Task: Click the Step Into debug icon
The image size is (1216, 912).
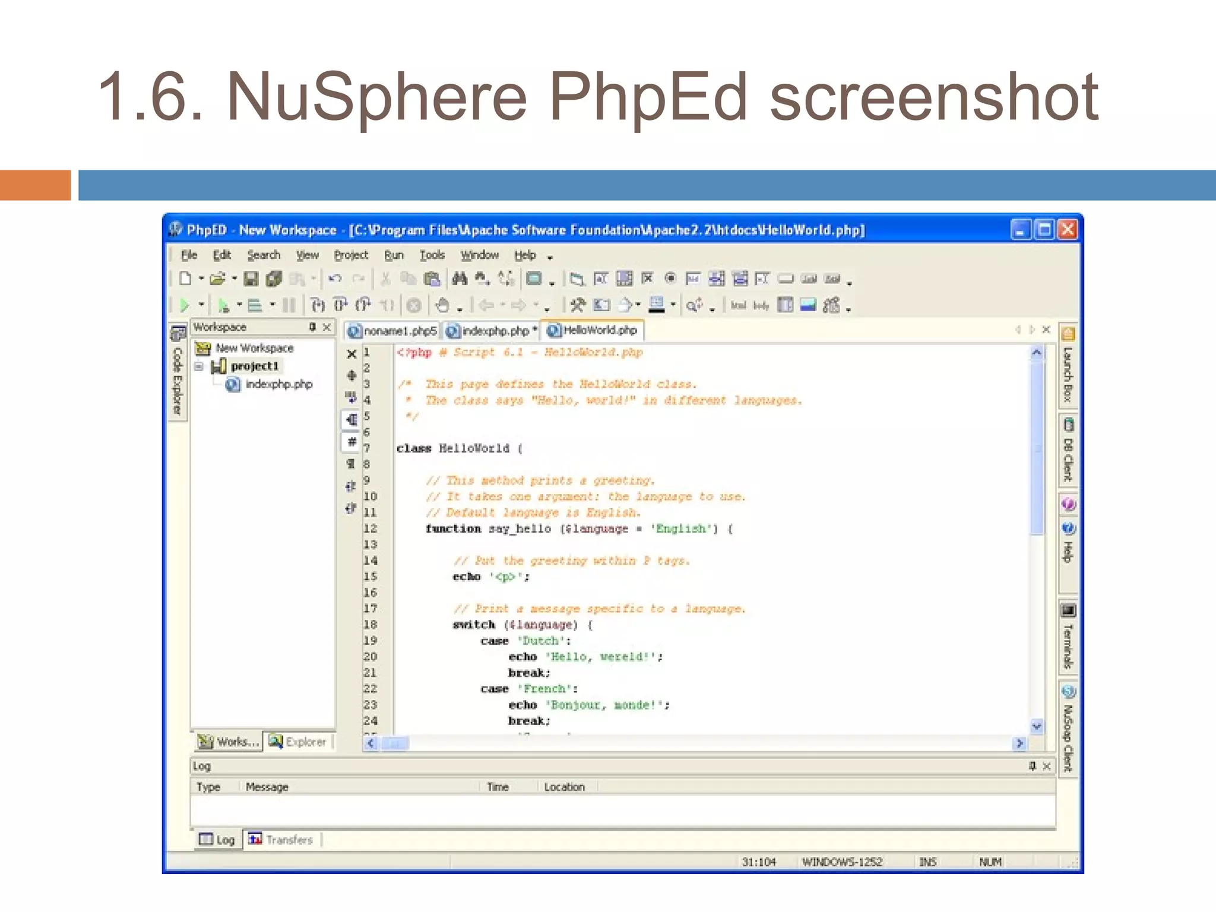Action: (318, 305)
